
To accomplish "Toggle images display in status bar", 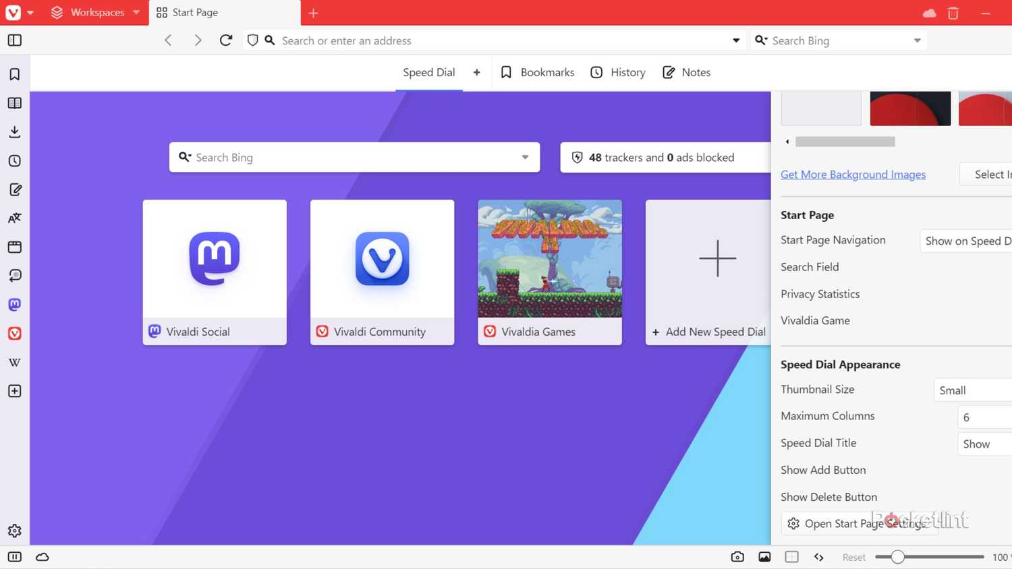I will [764, 557].
